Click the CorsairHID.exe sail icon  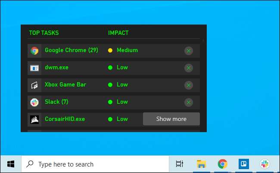pos(34,120)
